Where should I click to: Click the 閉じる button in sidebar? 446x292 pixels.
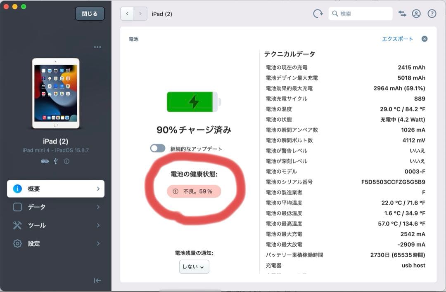[90, 14]
